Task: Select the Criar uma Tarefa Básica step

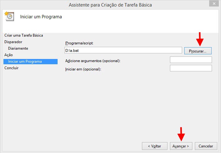Action: pos(24,35)
